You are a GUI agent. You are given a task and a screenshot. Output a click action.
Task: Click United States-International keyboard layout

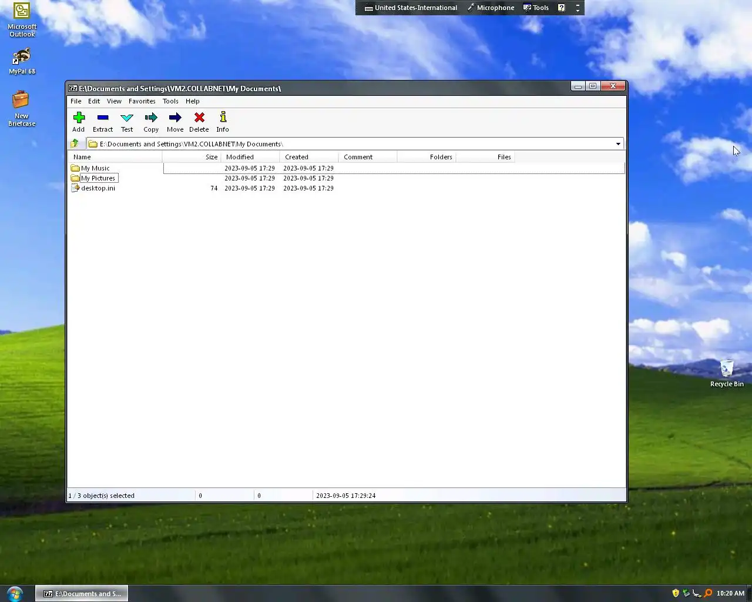(x=411, y=8)
